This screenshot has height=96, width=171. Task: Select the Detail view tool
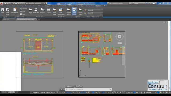(x=49, y=11)
